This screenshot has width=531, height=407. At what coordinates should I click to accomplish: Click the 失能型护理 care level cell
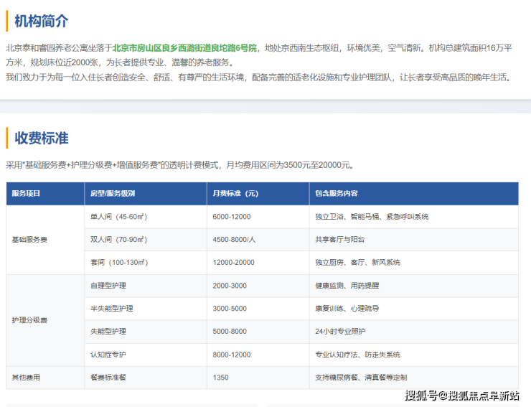click(108, 332)
